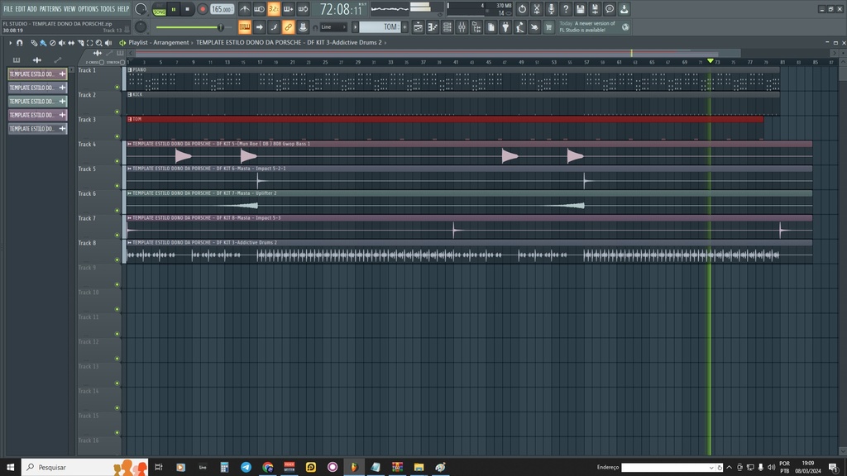Select the Zoom magnifier tool
Viewport: 847px width, 476px height.
point(99,43)
